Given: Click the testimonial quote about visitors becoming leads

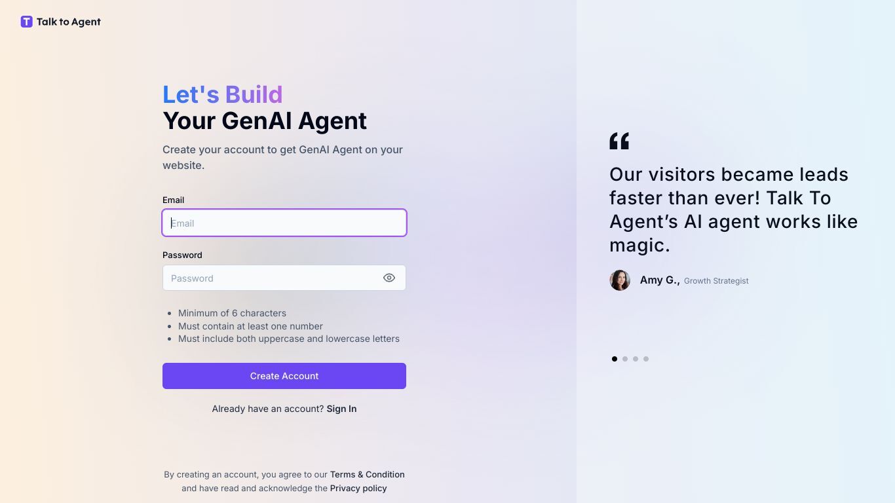Looking at the screenshot, I should pos(733,210).
